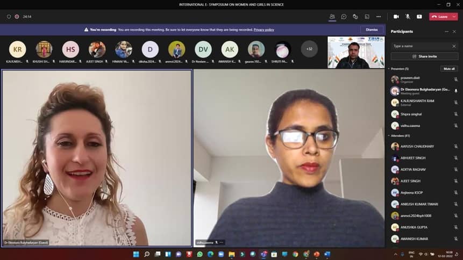This screenshot has height=260, width=463.
Task: Toggle the microphone mute button
Action: [x=408, y=17]
